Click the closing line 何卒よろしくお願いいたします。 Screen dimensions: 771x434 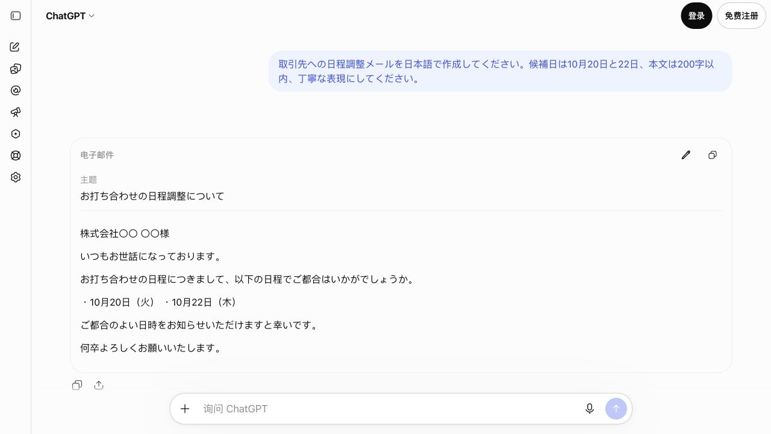(152, 348)
